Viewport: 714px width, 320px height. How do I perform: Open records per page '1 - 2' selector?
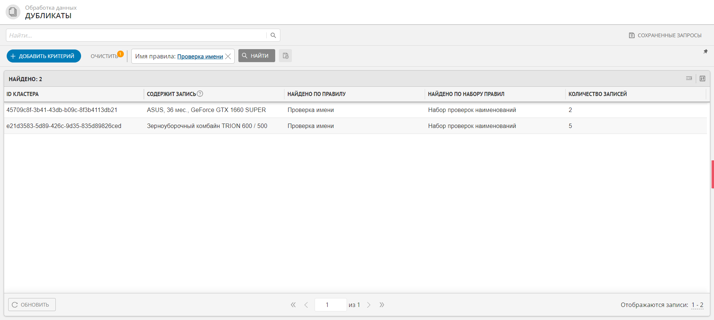pyautogui.click(x=697, y=305)
